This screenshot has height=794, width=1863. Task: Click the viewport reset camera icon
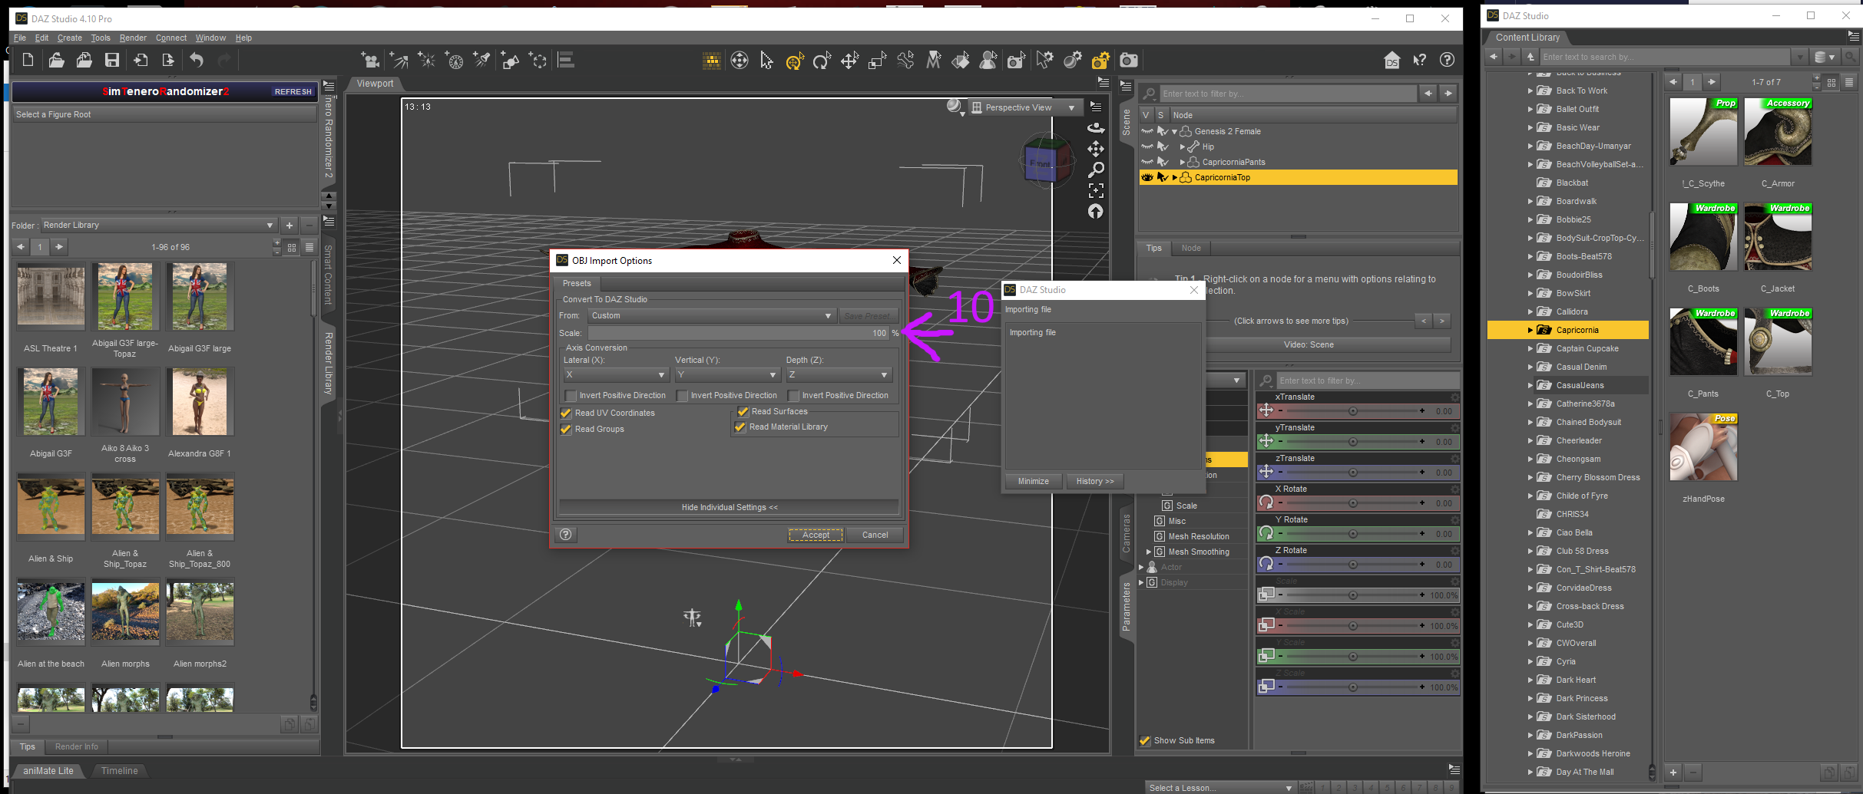coord(1096,211)
